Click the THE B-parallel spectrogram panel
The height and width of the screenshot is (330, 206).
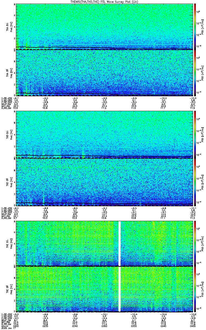(104, 289)
